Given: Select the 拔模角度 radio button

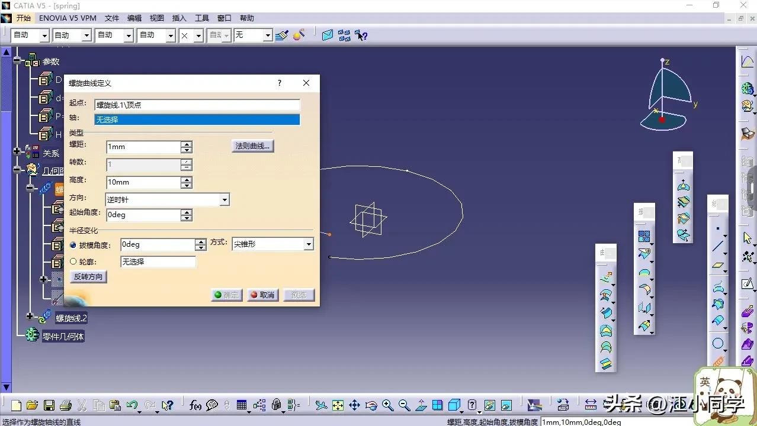Looking at the screenshot, I should pos(73,245).
